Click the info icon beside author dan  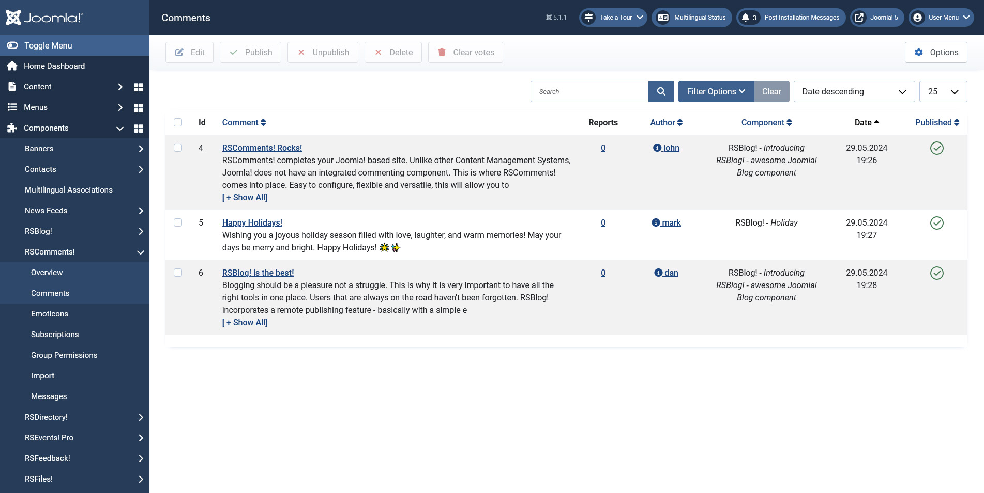coord(658,273)
